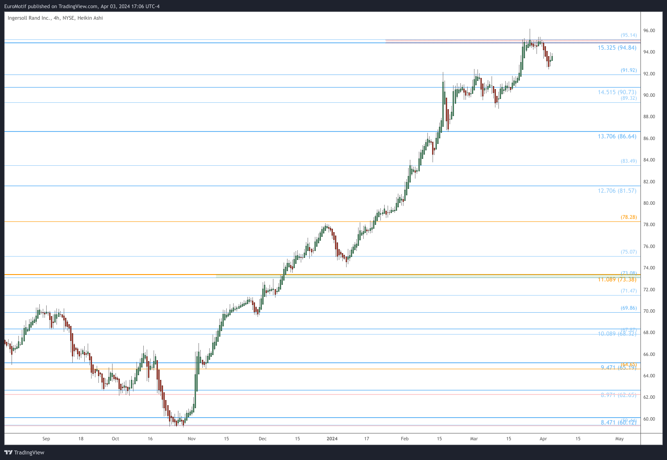Screen dimensions: 667x460
Task: Click Sep on the time axis
Action: [x=46, y=439]
